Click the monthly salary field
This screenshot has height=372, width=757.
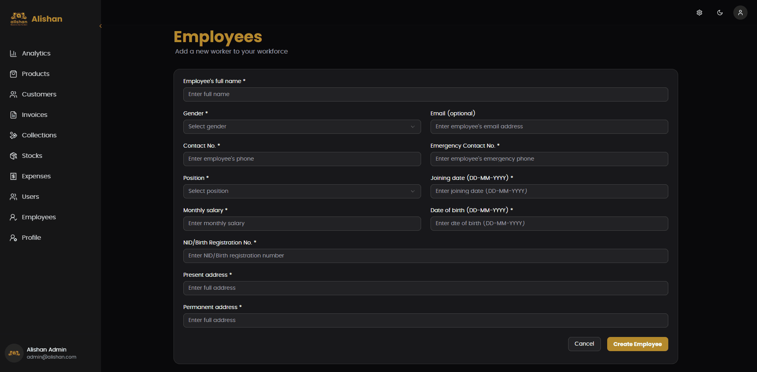click(302, 224)
